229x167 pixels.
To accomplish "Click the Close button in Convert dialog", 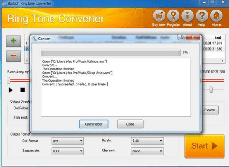I will click(131, 124).
